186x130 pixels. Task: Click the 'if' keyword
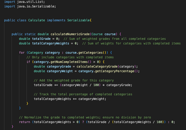point(28,62)
